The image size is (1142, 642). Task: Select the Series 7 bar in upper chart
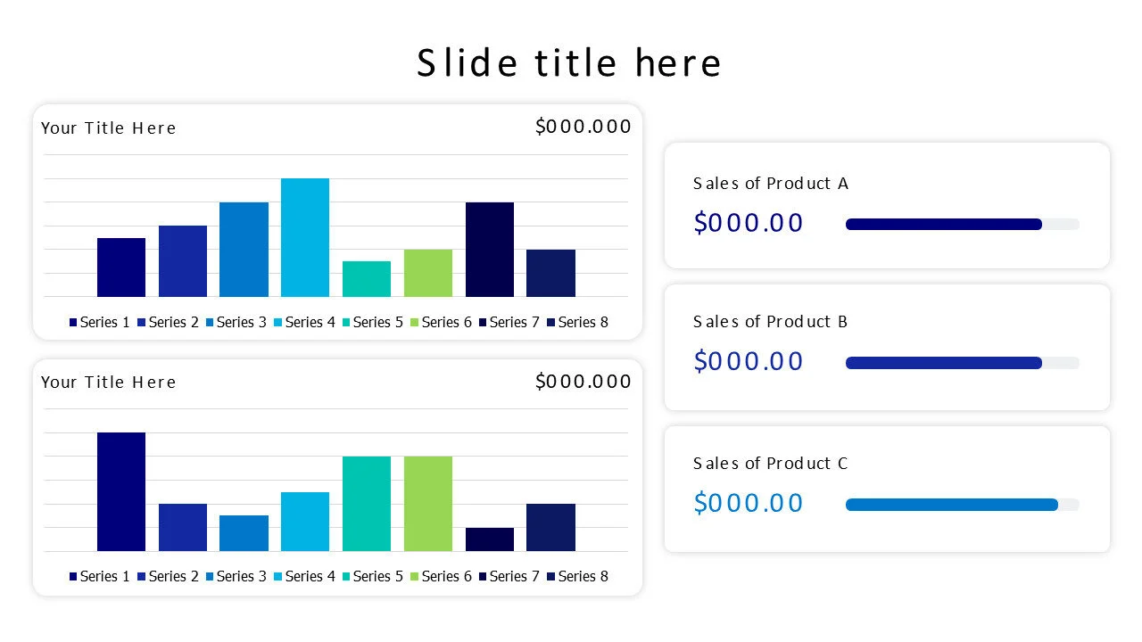click(490, 250)
